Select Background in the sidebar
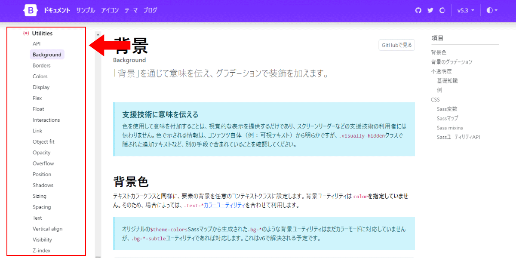The image size is (516, 258). tap(47, 55)
